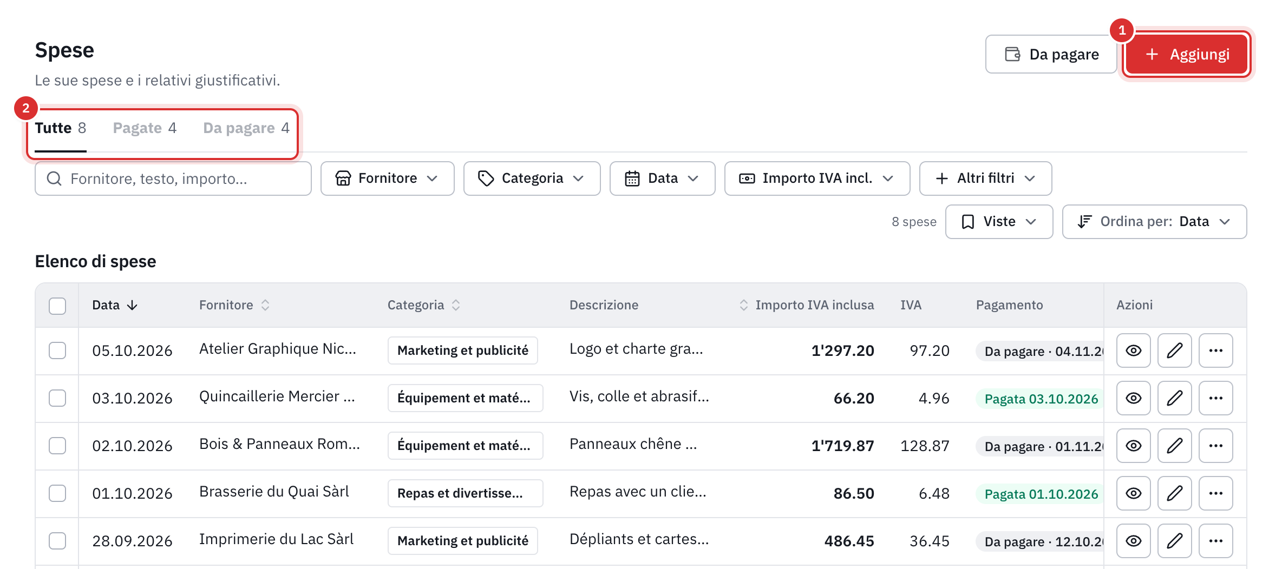Focus the Fornitore, testo, importo search field
1282x569 pixels.
click(173, 178)
